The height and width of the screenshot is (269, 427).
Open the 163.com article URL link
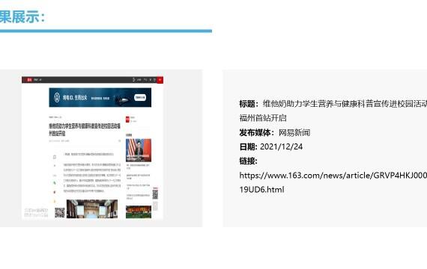[x=333, y=182]
